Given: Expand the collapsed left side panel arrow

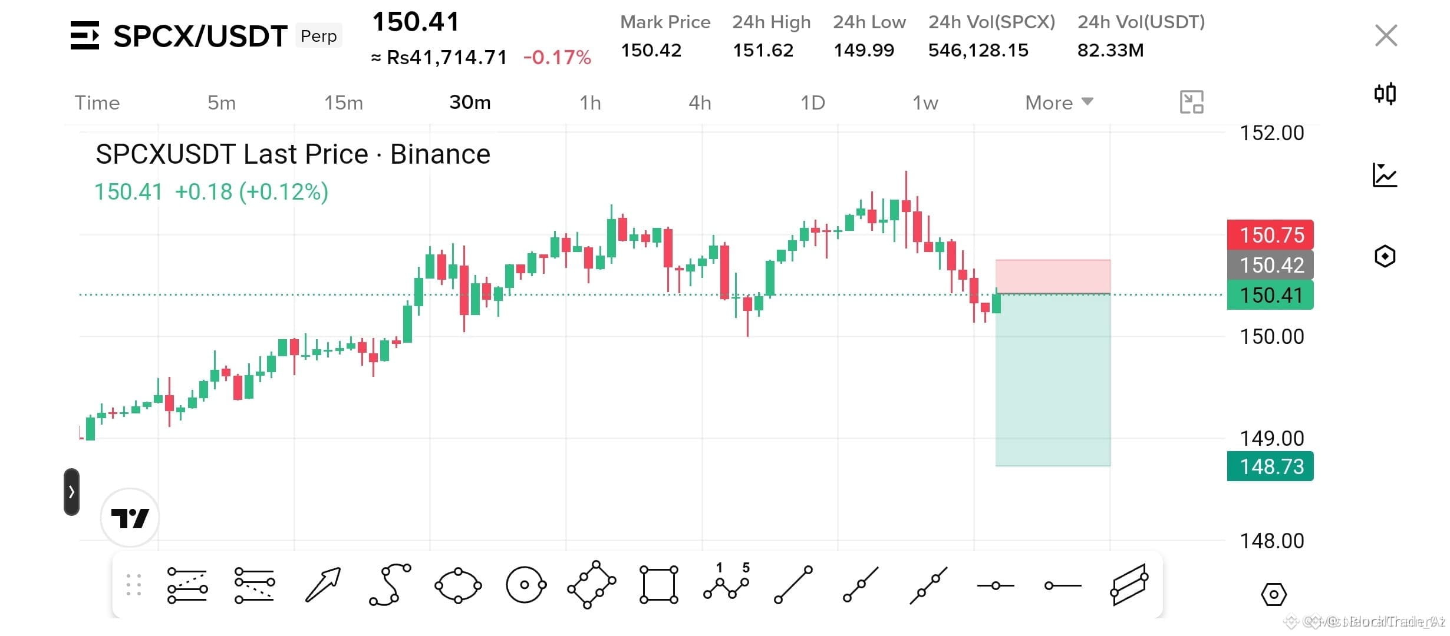Looking at the screenshot, I should click(71, 492).
